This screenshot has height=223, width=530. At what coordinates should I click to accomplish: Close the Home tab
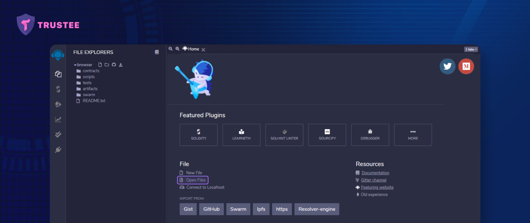coord(203,50)
